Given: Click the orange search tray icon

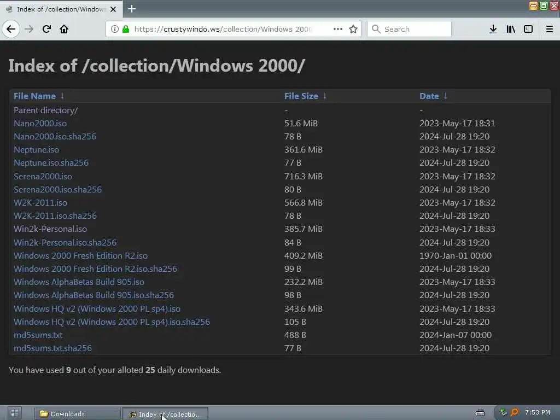Looking at the screenshot, I should click(x=514, y=412).
